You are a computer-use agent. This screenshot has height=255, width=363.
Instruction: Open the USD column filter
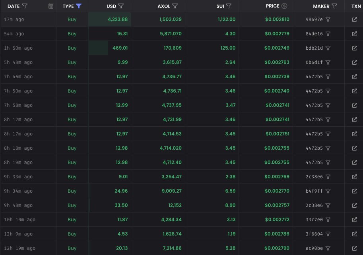(121, 6)
